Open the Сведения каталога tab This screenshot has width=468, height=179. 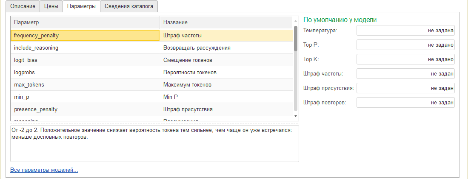click(x=129, y=6)
